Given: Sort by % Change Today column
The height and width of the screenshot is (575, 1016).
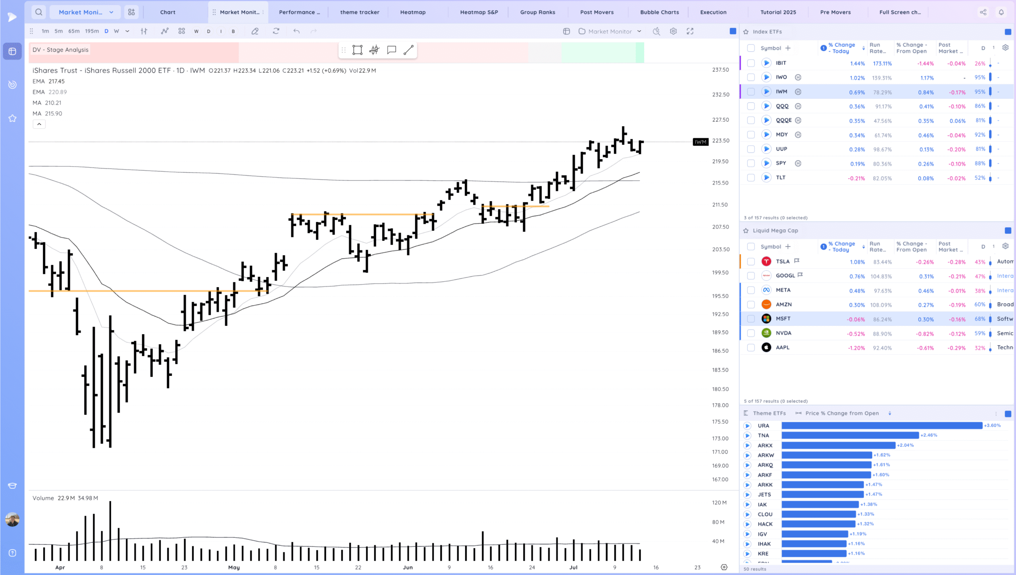Looking at the screenshot, I should click(841, 48).
